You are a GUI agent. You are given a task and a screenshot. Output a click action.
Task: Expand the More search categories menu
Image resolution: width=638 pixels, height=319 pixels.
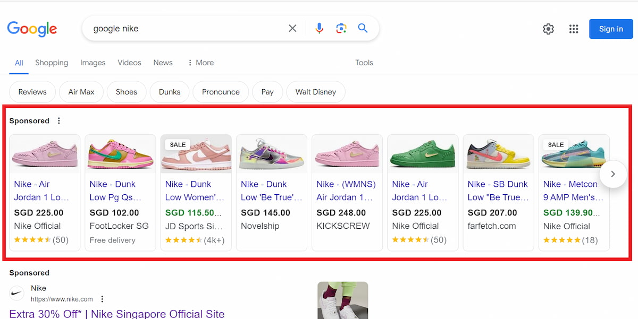tap(200, 63)
